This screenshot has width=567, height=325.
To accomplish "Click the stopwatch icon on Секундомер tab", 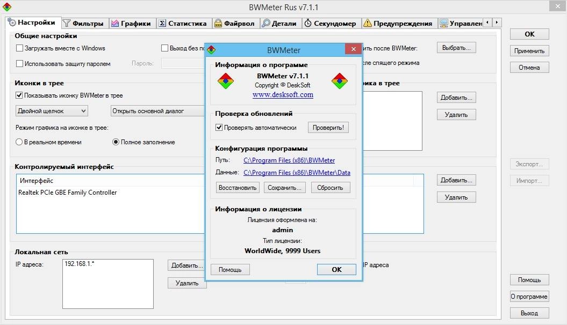I will [x=308, y=24].
